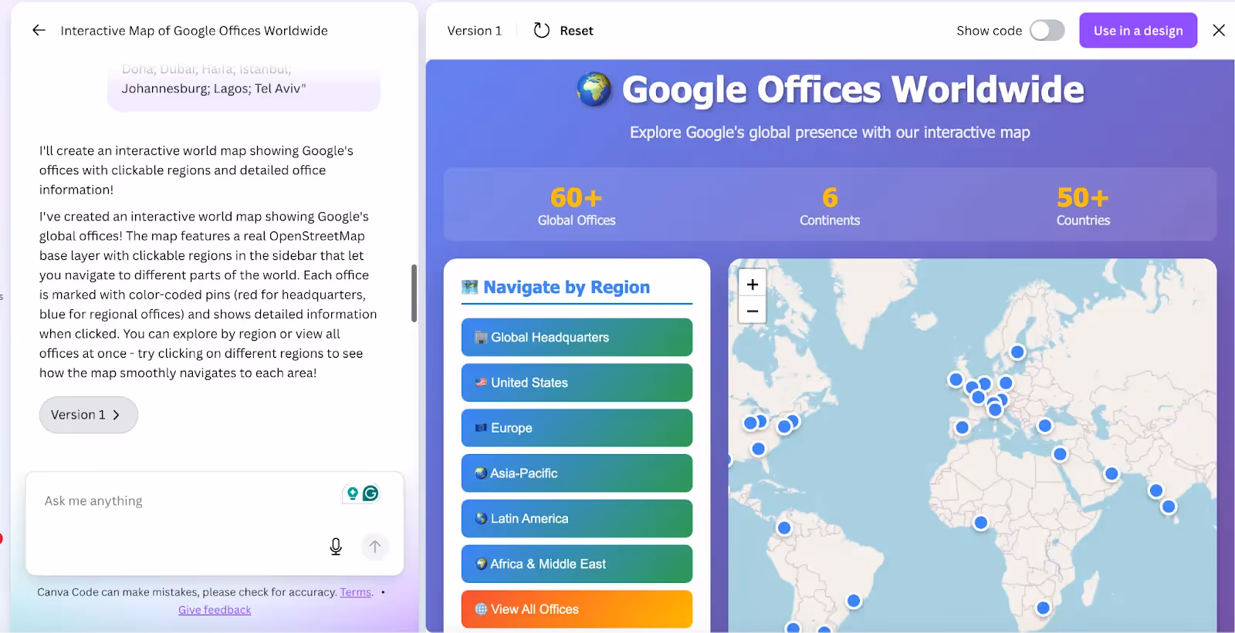Click the map pin in northern South America
Viewport: 1235px width, 633px height.
pyautogui.click(x=784, y=528)
